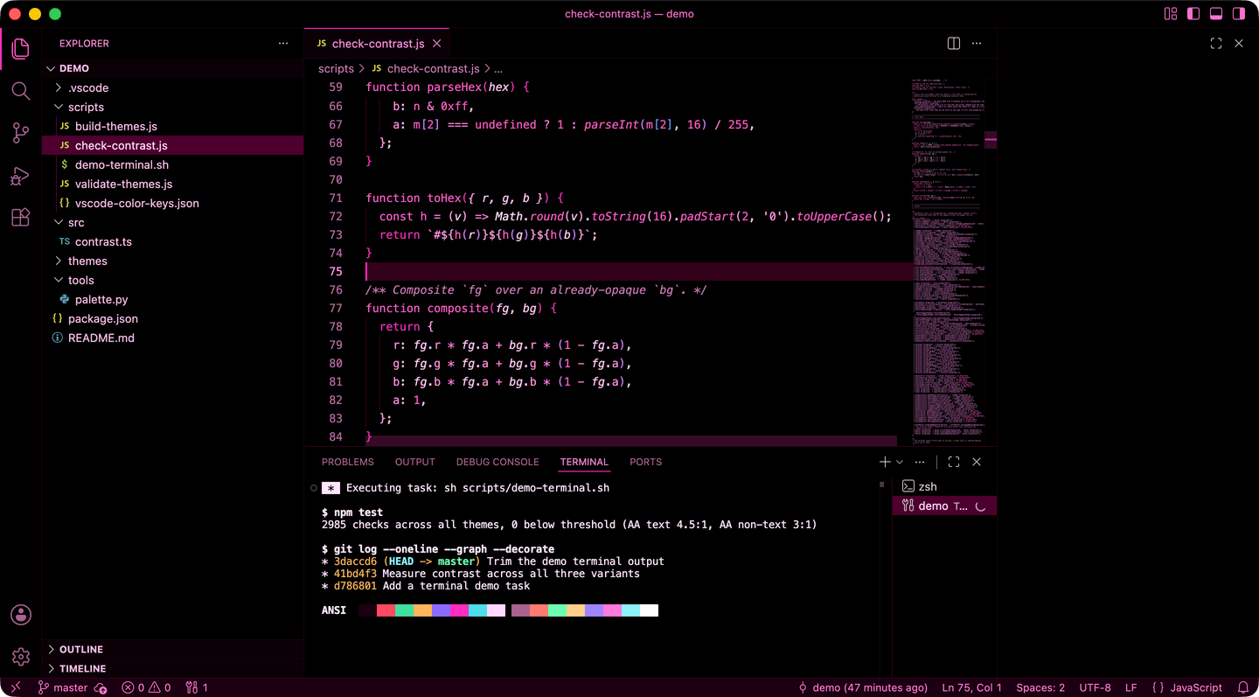Expand the themes folder
Image resolution: width=1259 pixels, height=697 pixels.
click(173, 261)
